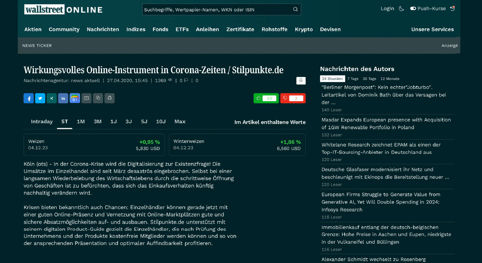Screen dimensions: 482x263
Task: Open the Fonds menu
Action: [160, 29]
